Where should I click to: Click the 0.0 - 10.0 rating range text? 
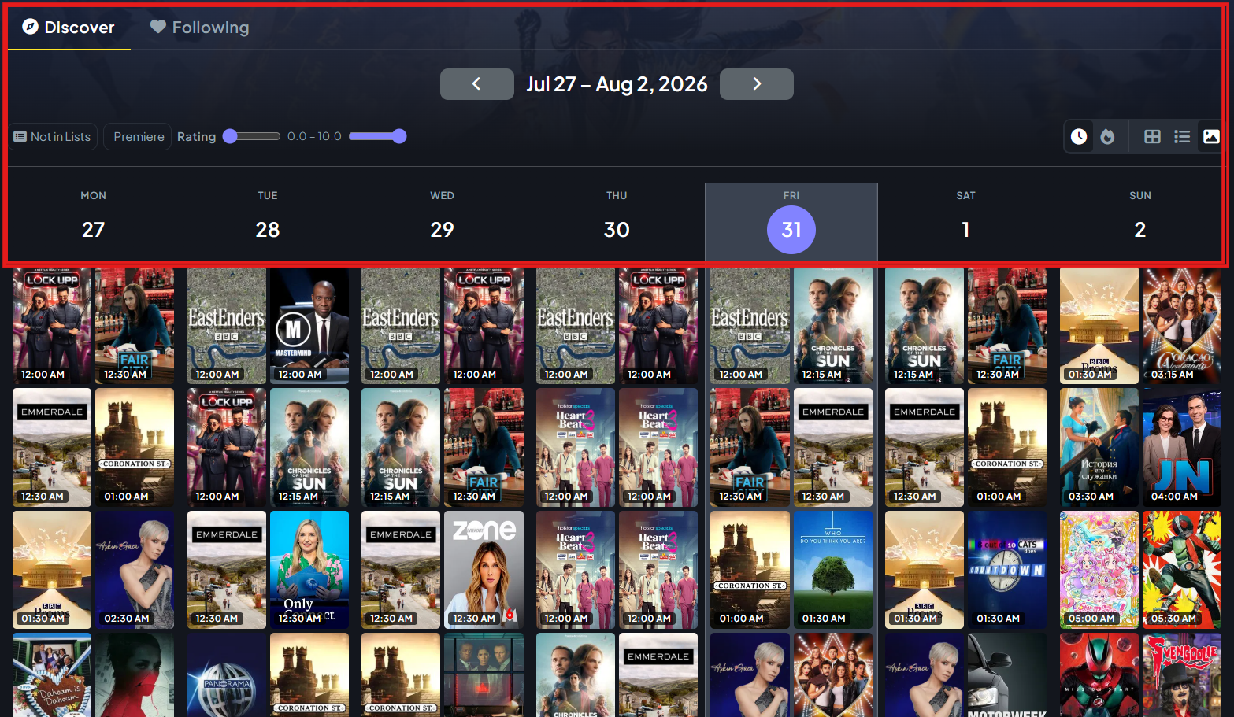click(x=314, y=136)
